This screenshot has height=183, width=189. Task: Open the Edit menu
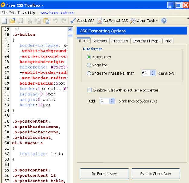pyautogui.click(x=12, y=13)
